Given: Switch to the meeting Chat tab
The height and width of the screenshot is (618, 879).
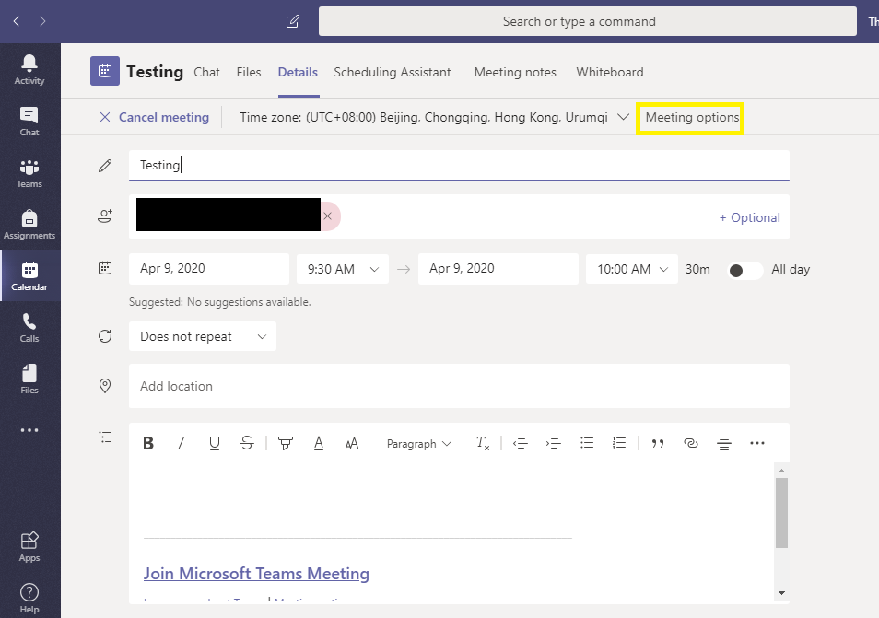Looking at the screenshot, I should coord(207,72).
